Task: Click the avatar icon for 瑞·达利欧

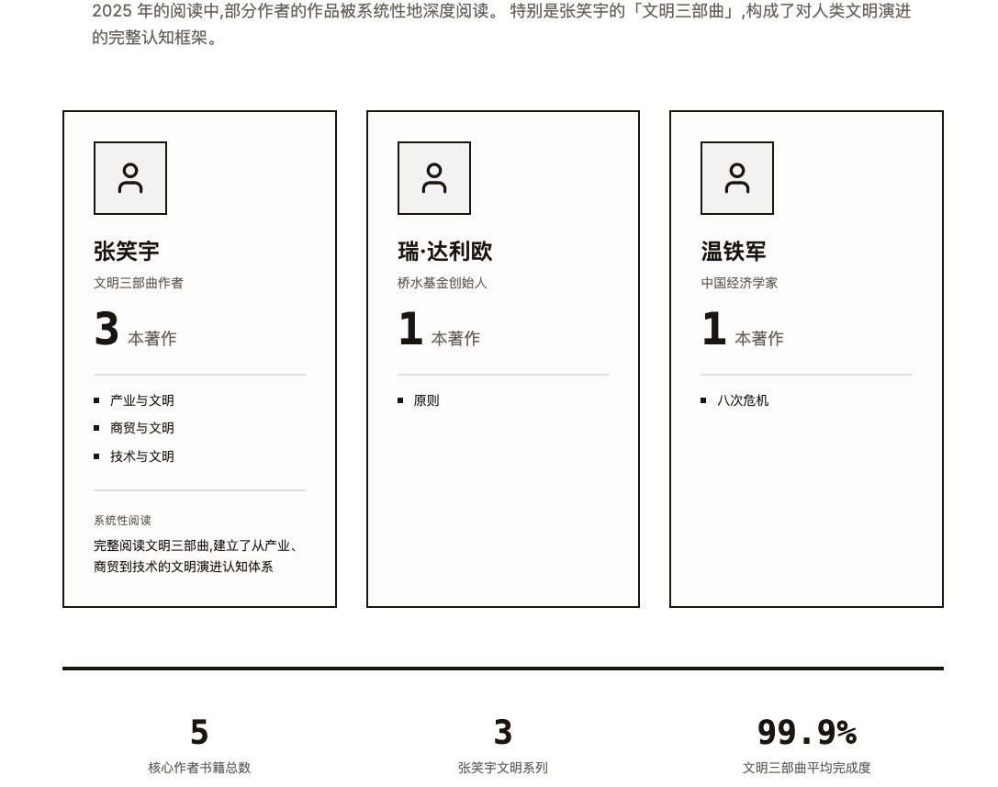Action: coord(434,178)
